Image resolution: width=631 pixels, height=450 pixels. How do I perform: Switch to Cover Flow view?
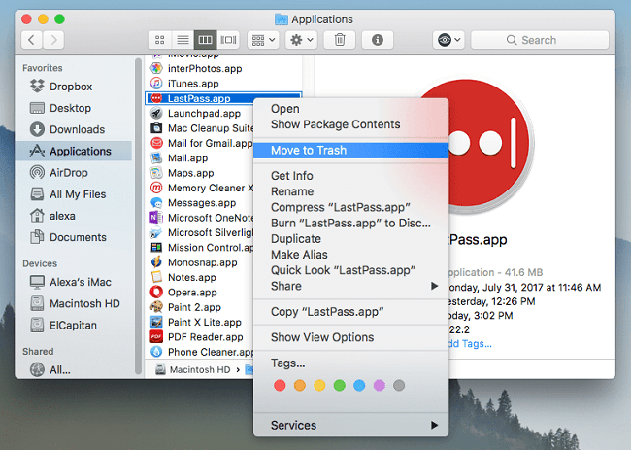pos(228,40)
